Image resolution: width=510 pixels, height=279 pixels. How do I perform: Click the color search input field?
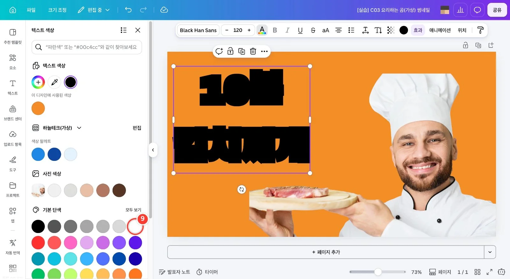87,47
